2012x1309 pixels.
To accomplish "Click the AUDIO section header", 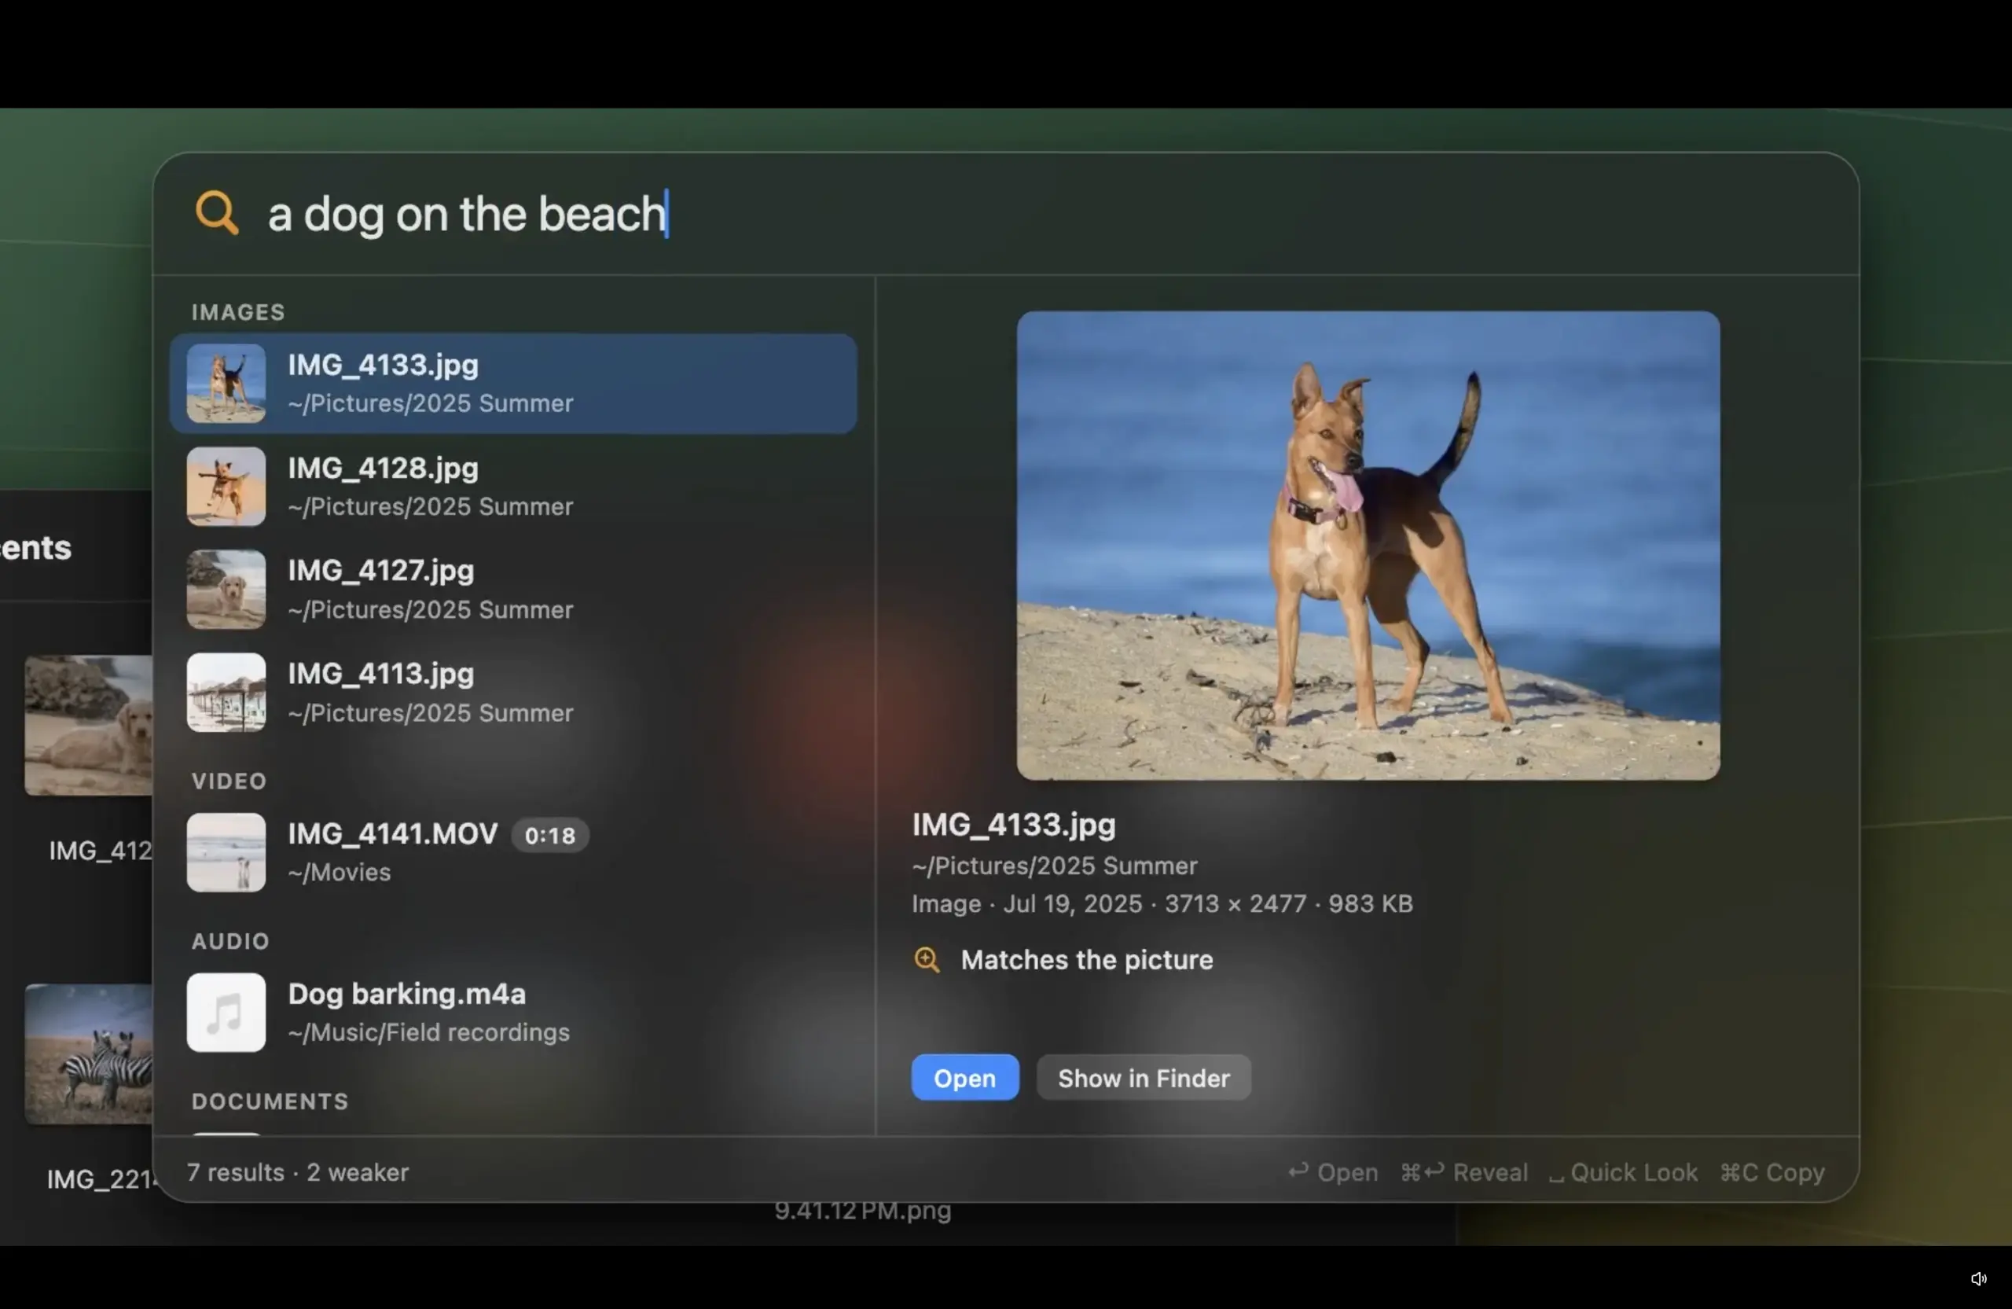I will (231, 942).
